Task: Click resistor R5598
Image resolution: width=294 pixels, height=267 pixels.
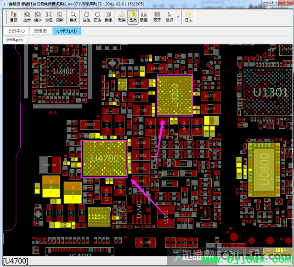Action: tap(146, 242)
